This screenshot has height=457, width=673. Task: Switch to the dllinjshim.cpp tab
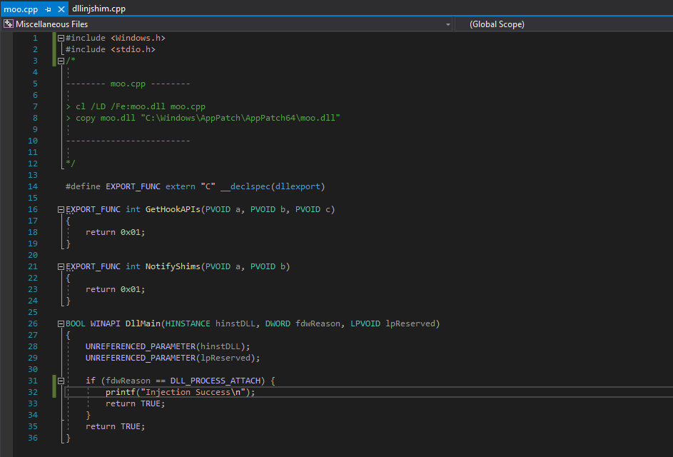98,9
